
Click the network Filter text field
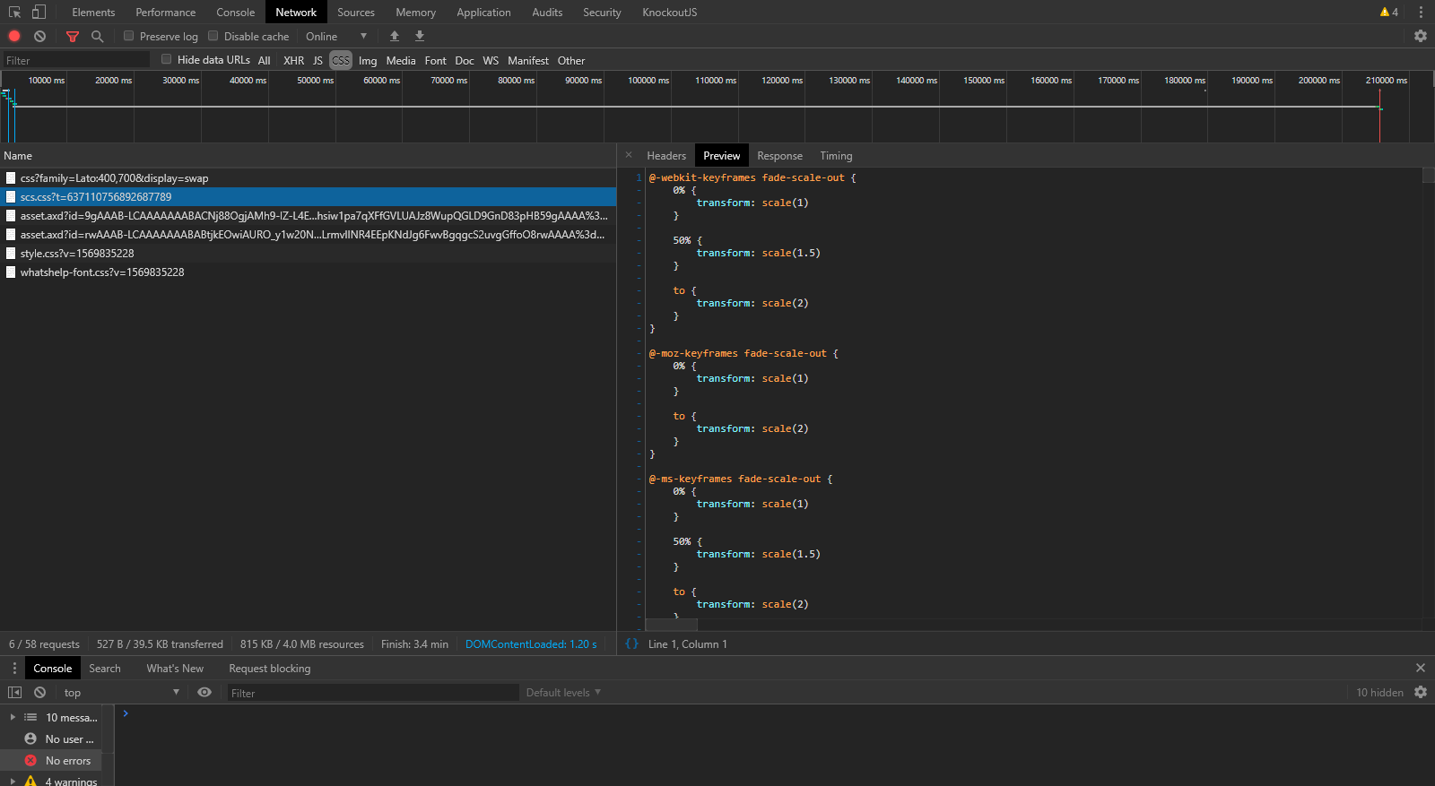(75, 60)
